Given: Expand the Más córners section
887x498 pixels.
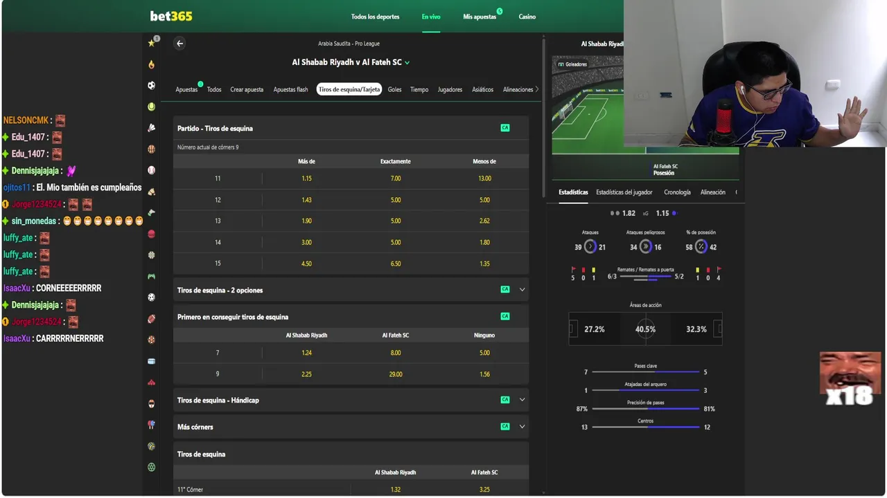Looking at the screenshot, I should pos(351,427).
